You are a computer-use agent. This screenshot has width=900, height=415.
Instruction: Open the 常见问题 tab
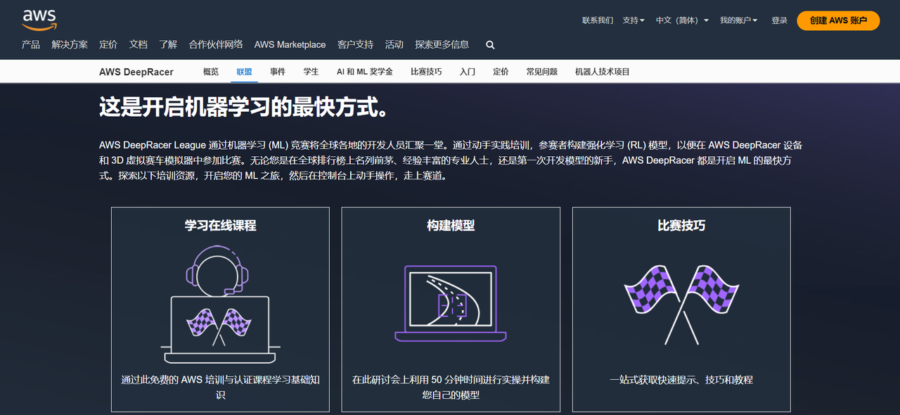coord(542,72)
